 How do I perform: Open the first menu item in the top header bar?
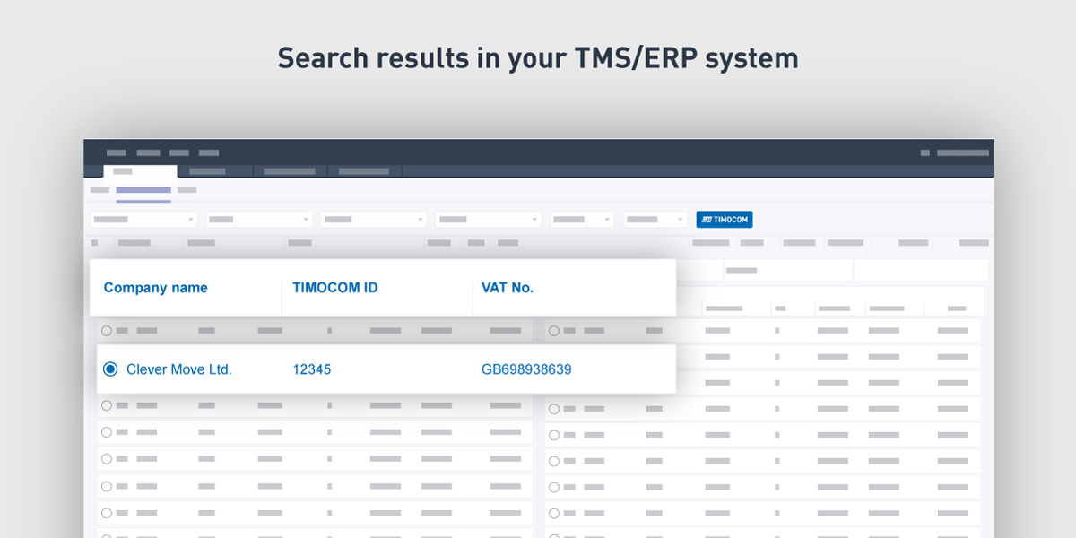116,153
